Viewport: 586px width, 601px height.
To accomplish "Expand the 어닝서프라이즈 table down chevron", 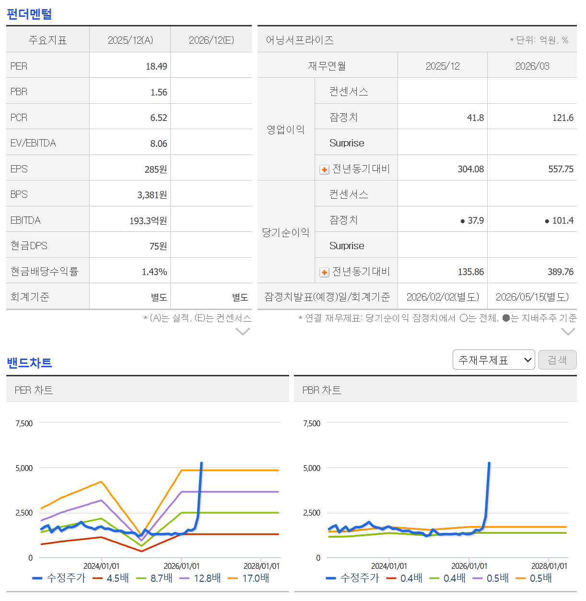I will click(x=568, y=332).
